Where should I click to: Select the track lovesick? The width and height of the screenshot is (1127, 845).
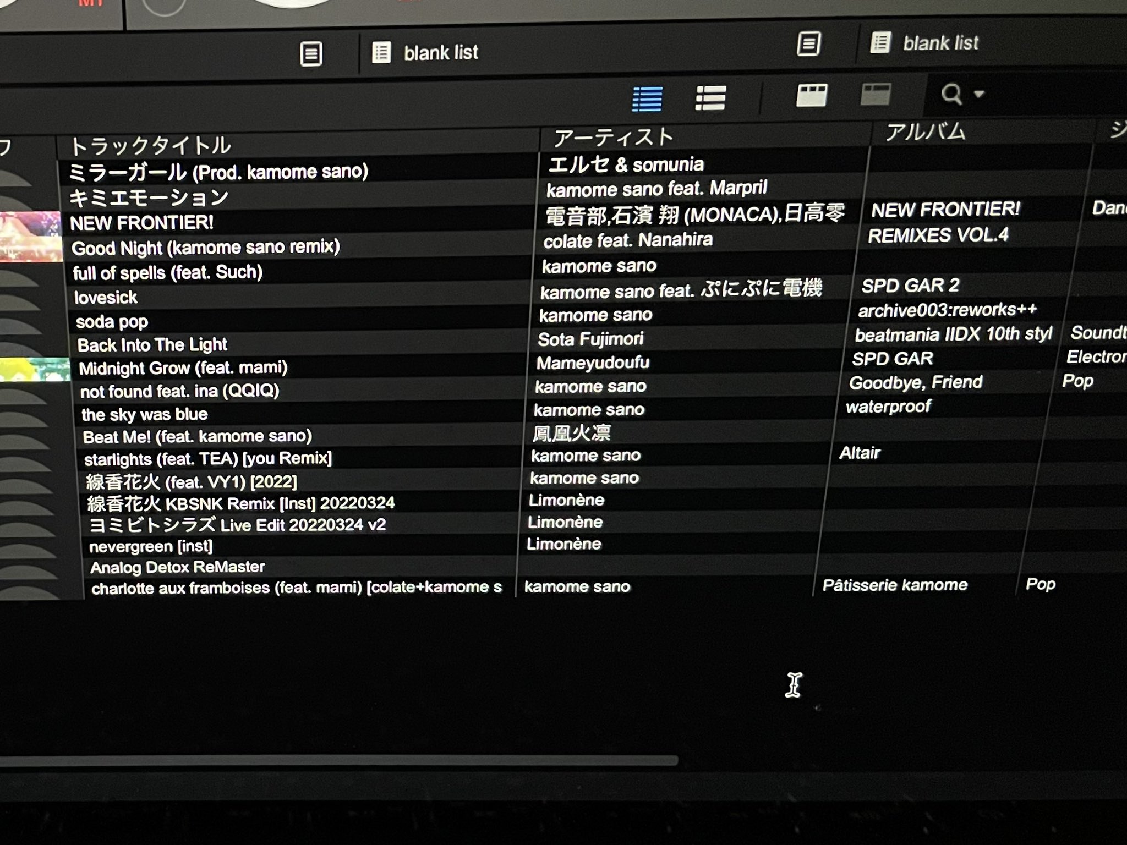point(106,298)
